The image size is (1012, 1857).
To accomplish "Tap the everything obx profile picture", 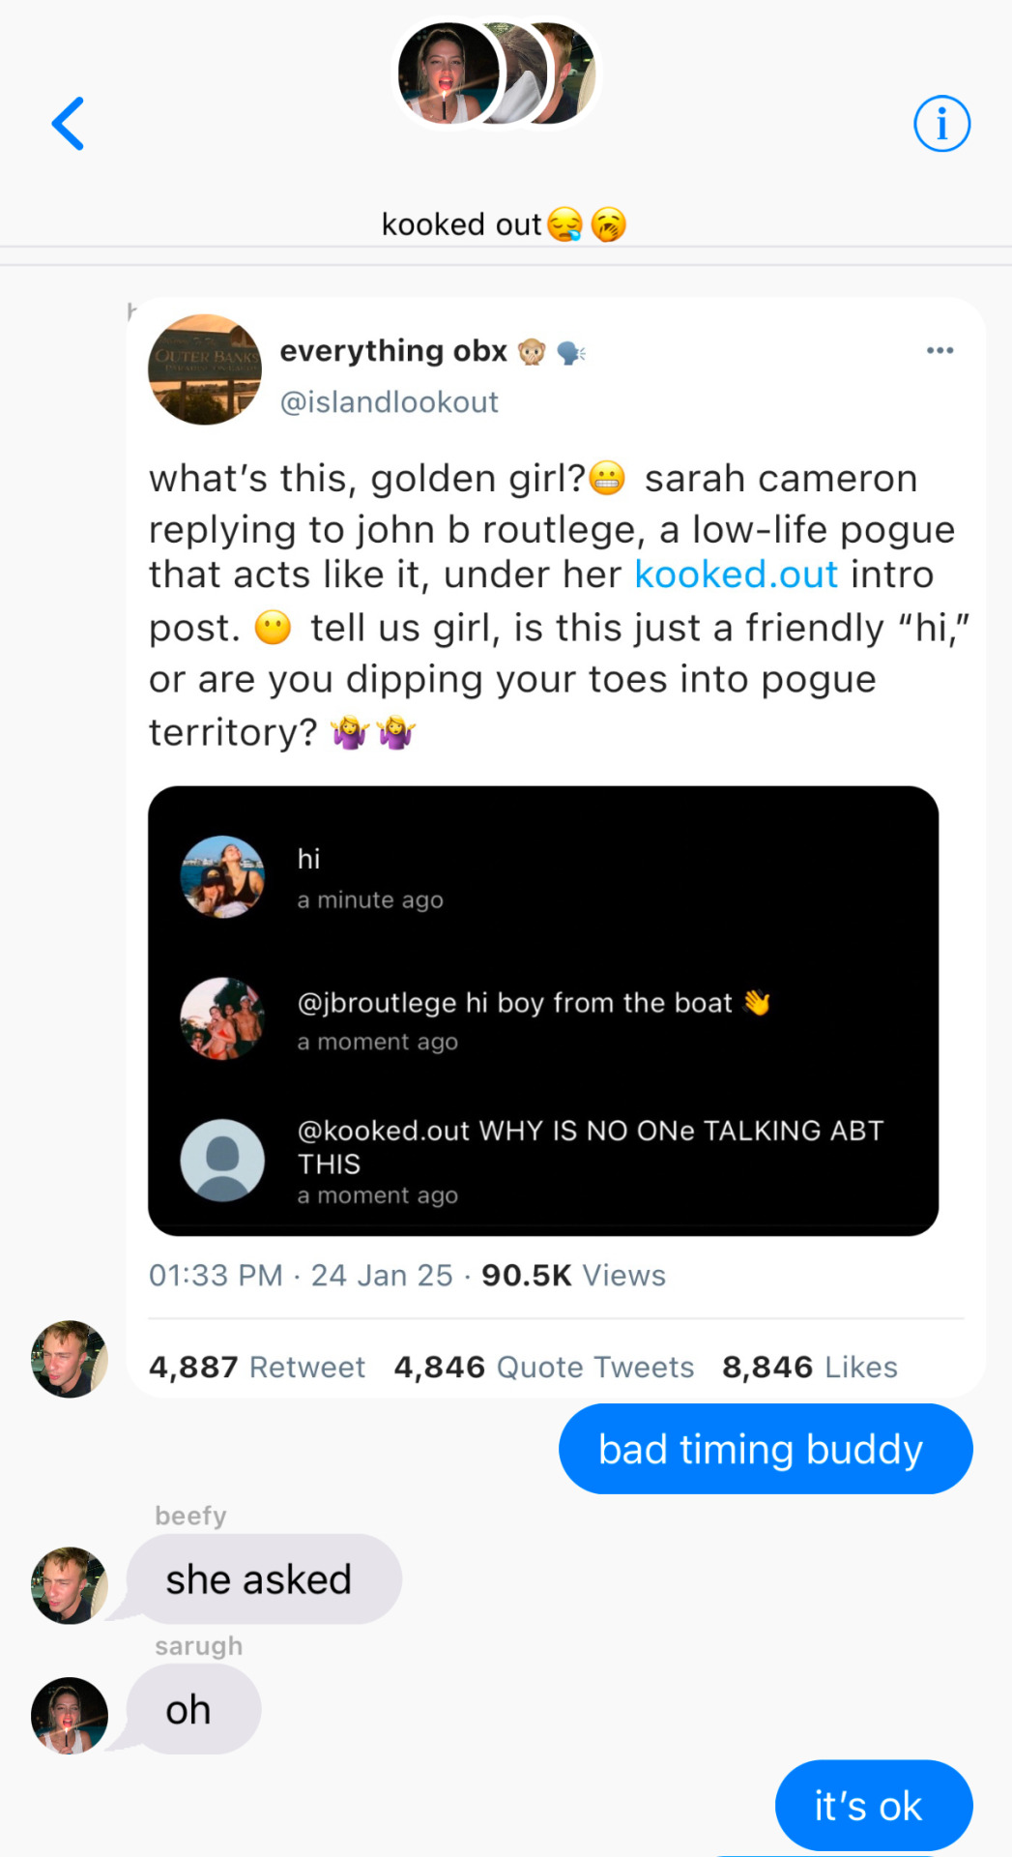I will (205, 369).
